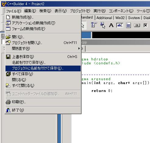
Task: Select the MainMenu component icon
Action: click(94, 25)
